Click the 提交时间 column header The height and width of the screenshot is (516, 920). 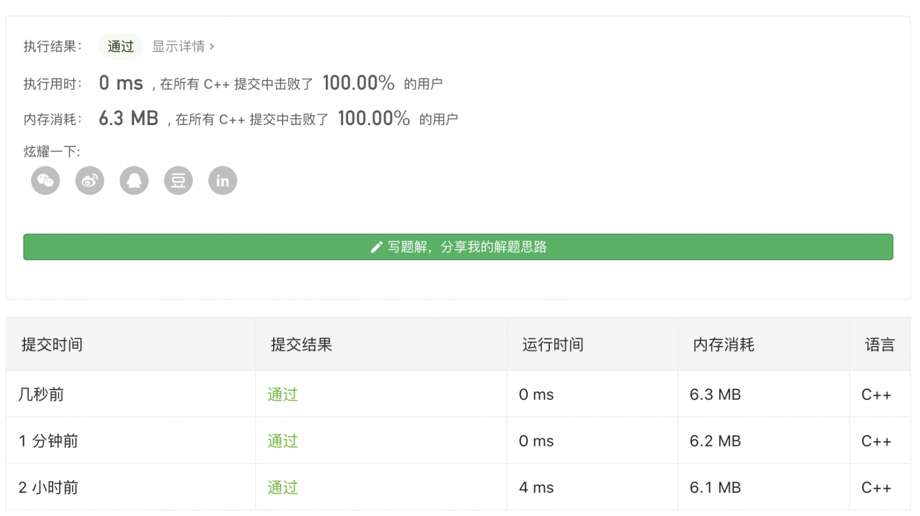coord(52,345)
